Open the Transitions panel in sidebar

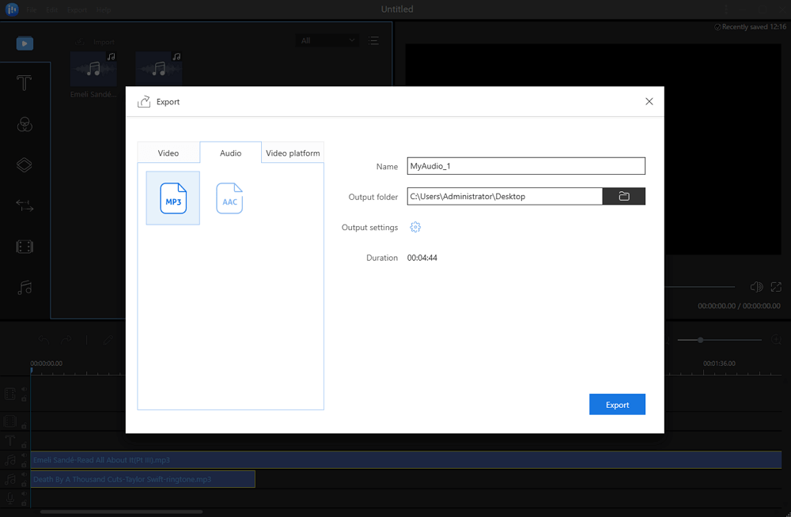[25, 206]
